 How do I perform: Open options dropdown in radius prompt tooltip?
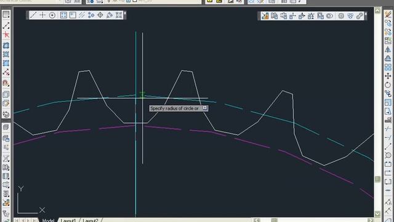pyautogui.click(x=205, y=108)
